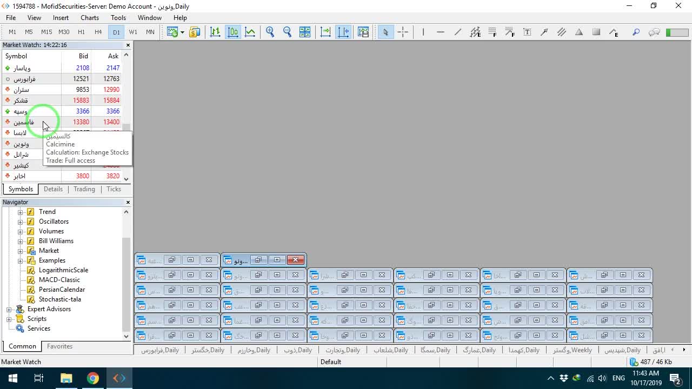Toggle the W1 timeframe button

click(x=133, y=32)
